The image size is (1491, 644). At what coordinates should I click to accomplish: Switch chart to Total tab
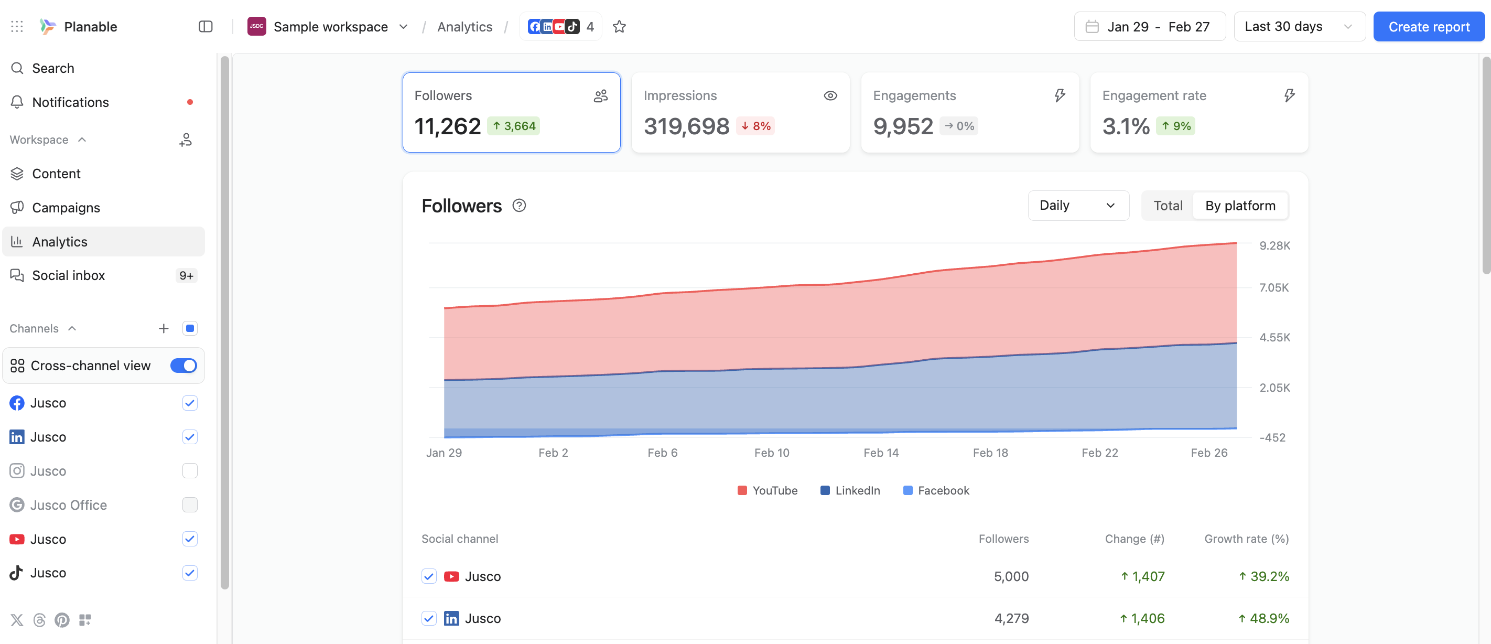(1168, 206)
